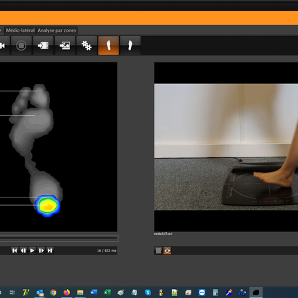Step forward one frame

tap(41, 250)
